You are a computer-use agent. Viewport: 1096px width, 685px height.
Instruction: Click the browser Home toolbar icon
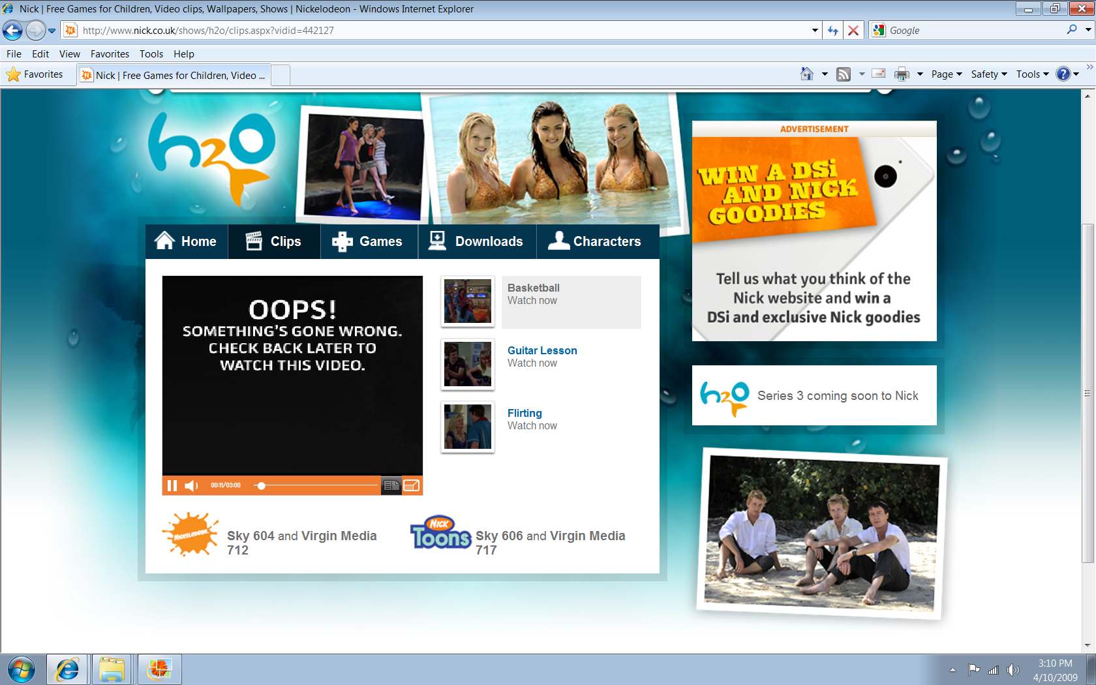click(x=807, y=74)
